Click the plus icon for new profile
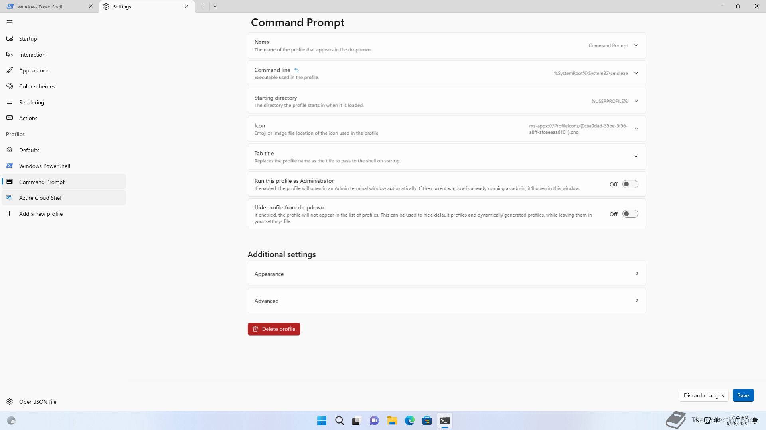The width and height of the screenshot is (766, 430). 10,214
